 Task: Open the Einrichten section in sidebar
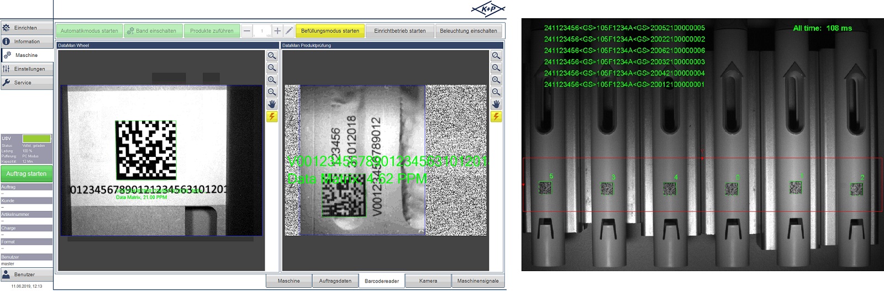27,28
